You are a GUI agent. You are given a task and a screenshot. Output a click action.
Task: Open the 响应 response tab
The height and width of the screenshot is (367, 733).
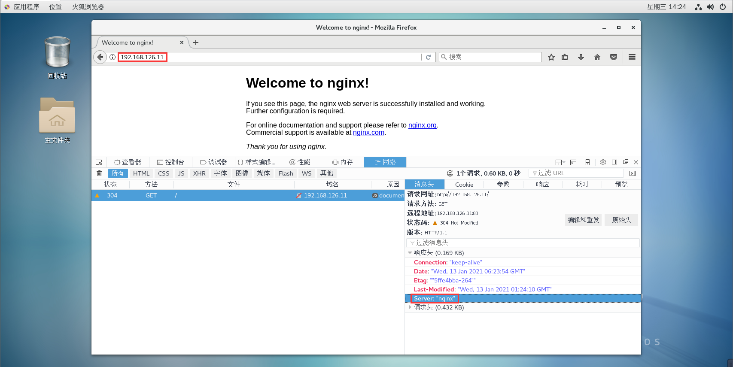[543, 185]
